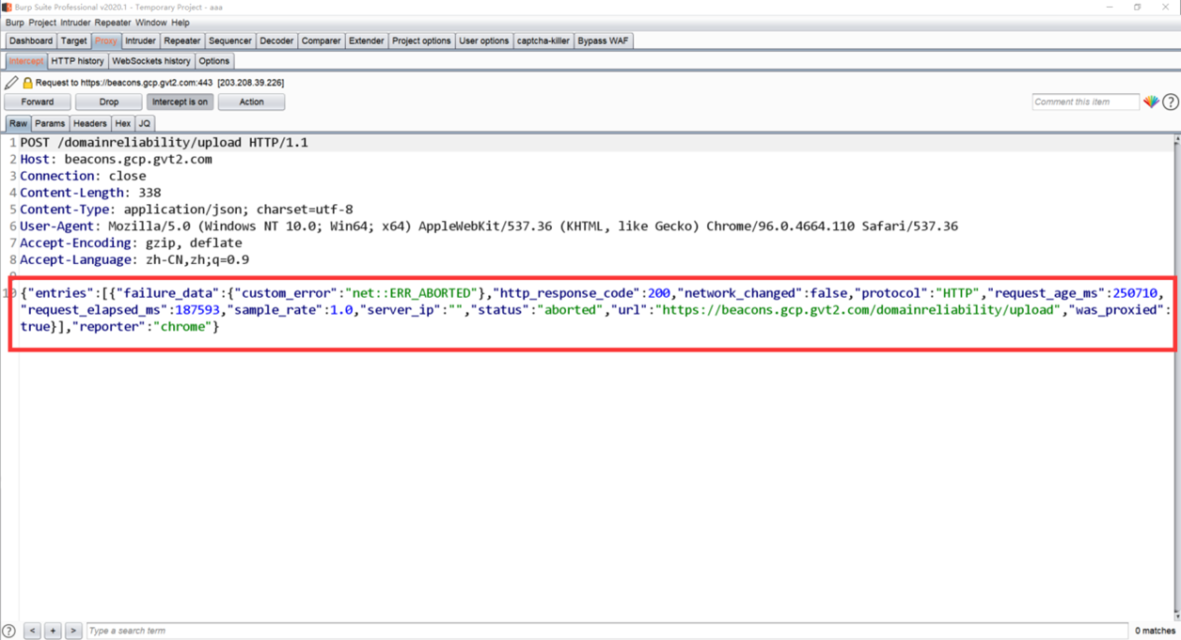The width and height of the screenshot is (1181, 640).
Task: Open the proxy Options sub-tab
Action: point(213,61)
